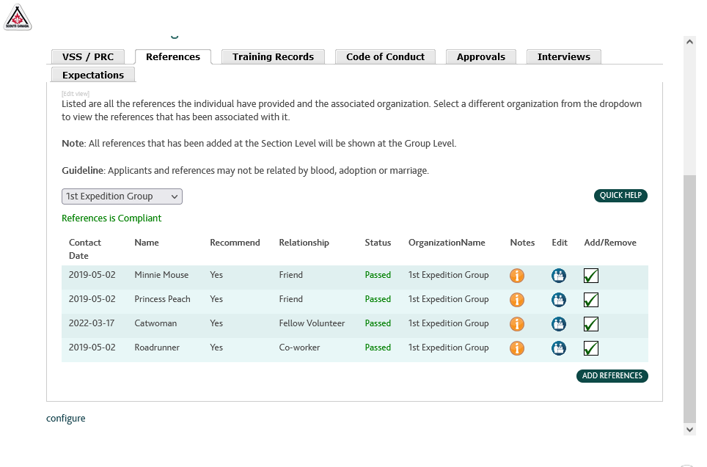Viewport: 707px width, 467px height.
Task: Go to Code of Conduct tab
Action: [x=386, y=56]
